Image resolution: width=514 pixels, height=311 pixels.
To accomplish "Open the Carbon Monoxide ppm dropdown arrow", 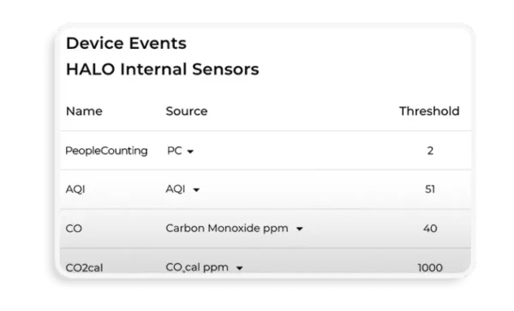I will 299,229.
